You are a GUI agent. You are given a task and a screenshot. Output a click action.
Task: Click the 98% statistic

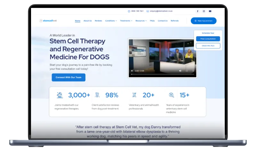[112, 95]
